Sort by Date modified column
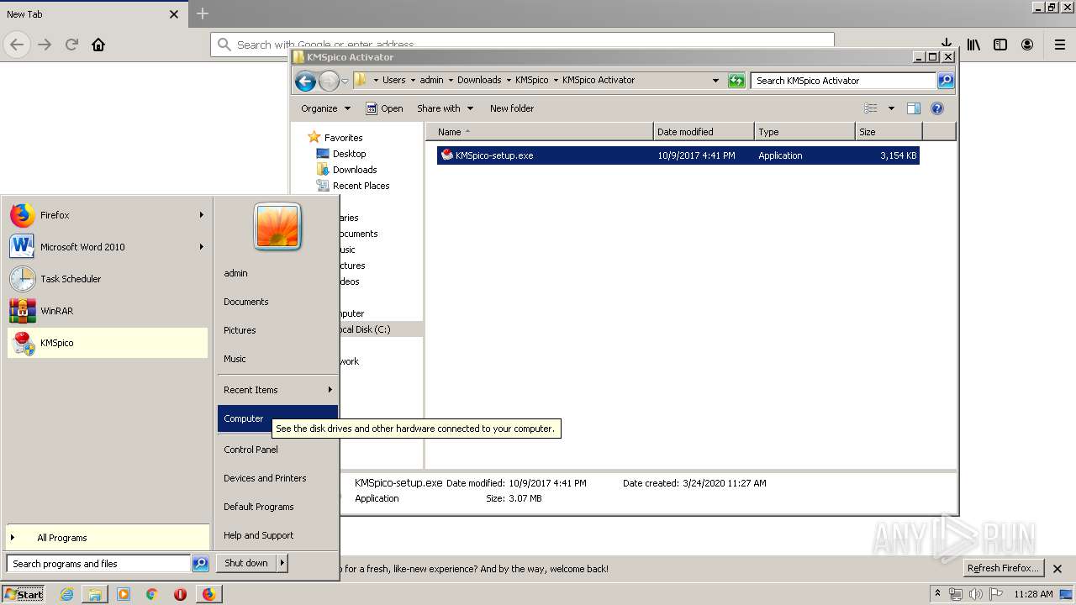The height and width of the screenshot is (605, 1076). [x=704, y=132]
